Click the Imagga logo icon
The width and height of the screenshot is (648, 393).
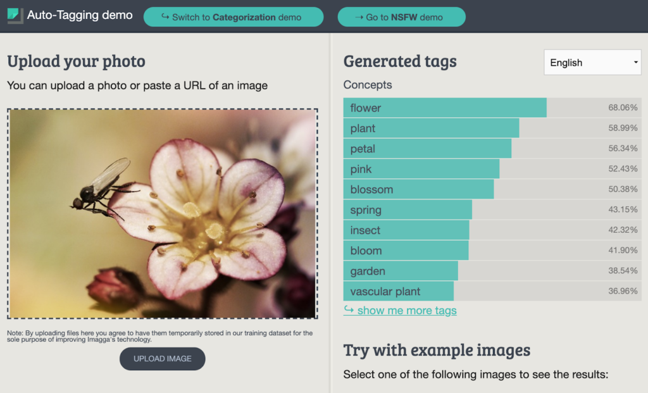tap(15, 16)
